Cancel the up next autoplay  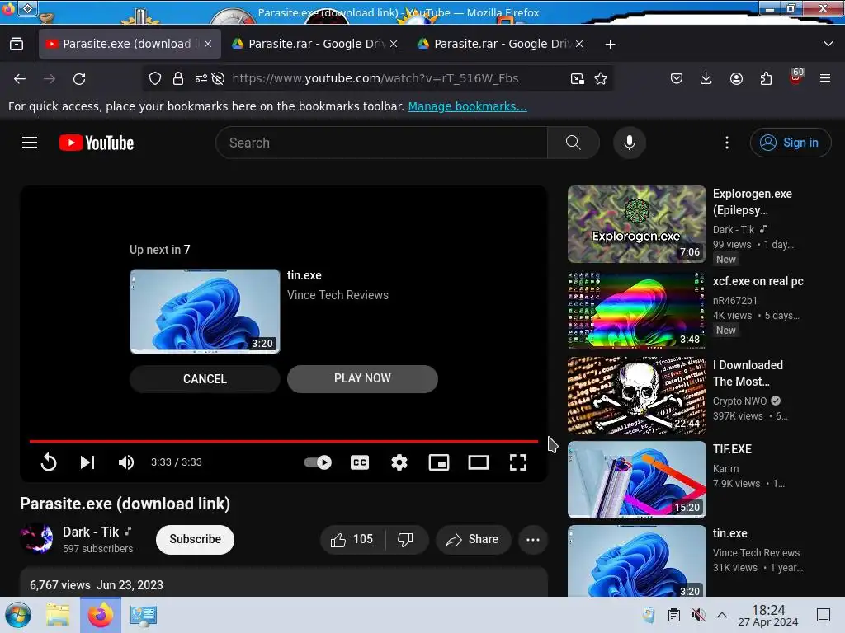(x=205, y=379)
